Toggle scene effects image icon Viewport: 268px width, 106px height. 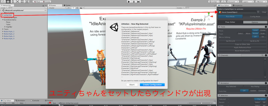(x=81, y=8)
